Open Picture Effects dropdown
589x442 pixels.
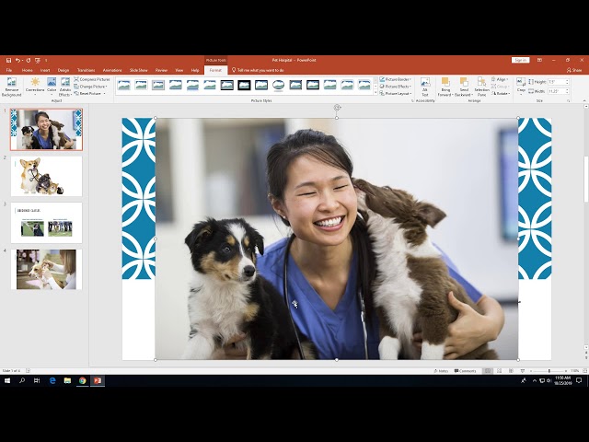click(396, 87)
